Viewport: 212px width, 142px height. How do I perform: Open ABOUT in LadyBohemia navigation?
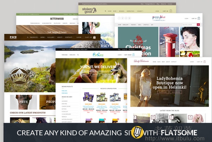(x=168, y=62)
